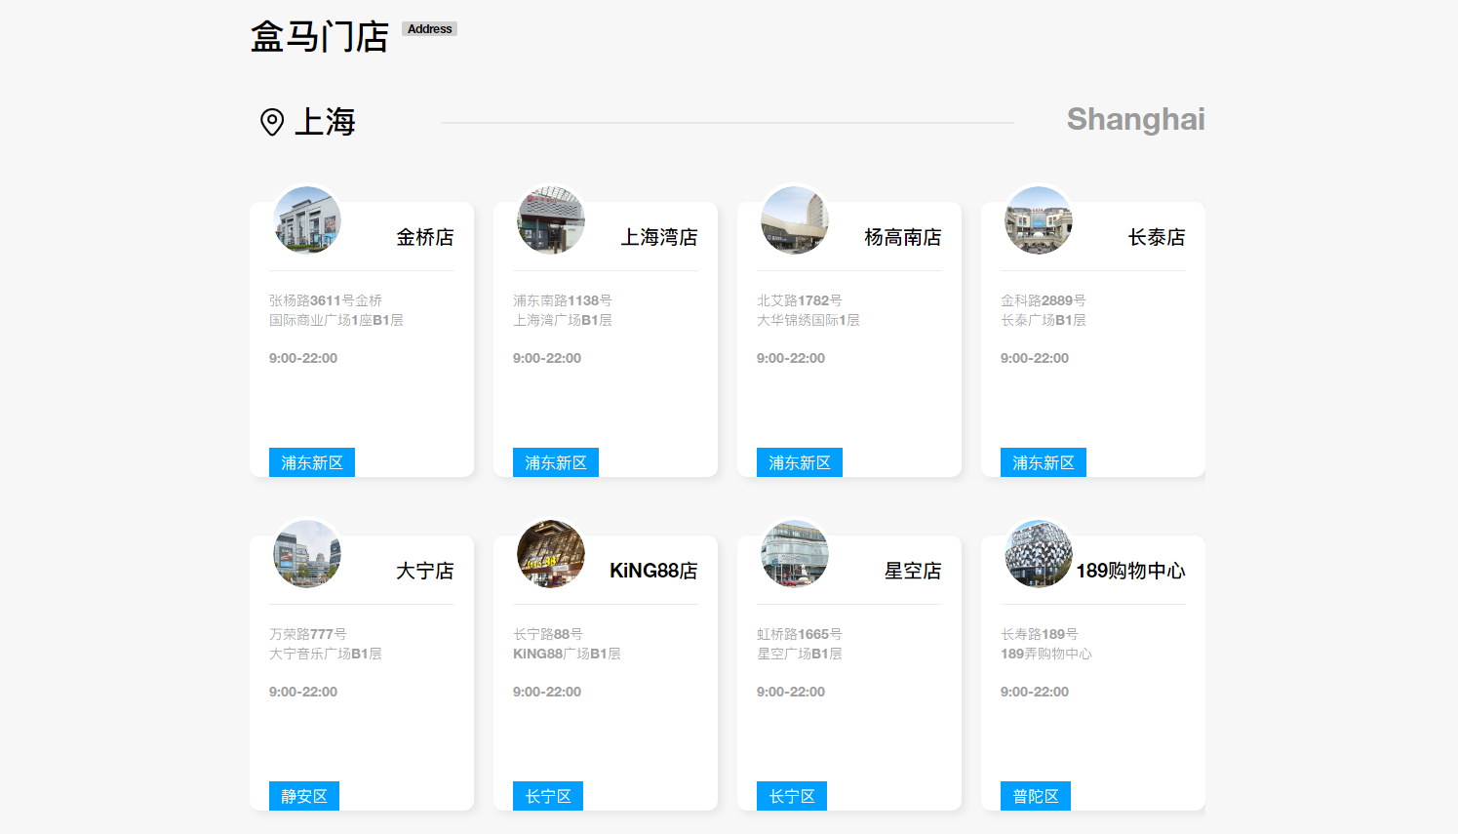View the 189购物中心 store photo

(1039, 554)
